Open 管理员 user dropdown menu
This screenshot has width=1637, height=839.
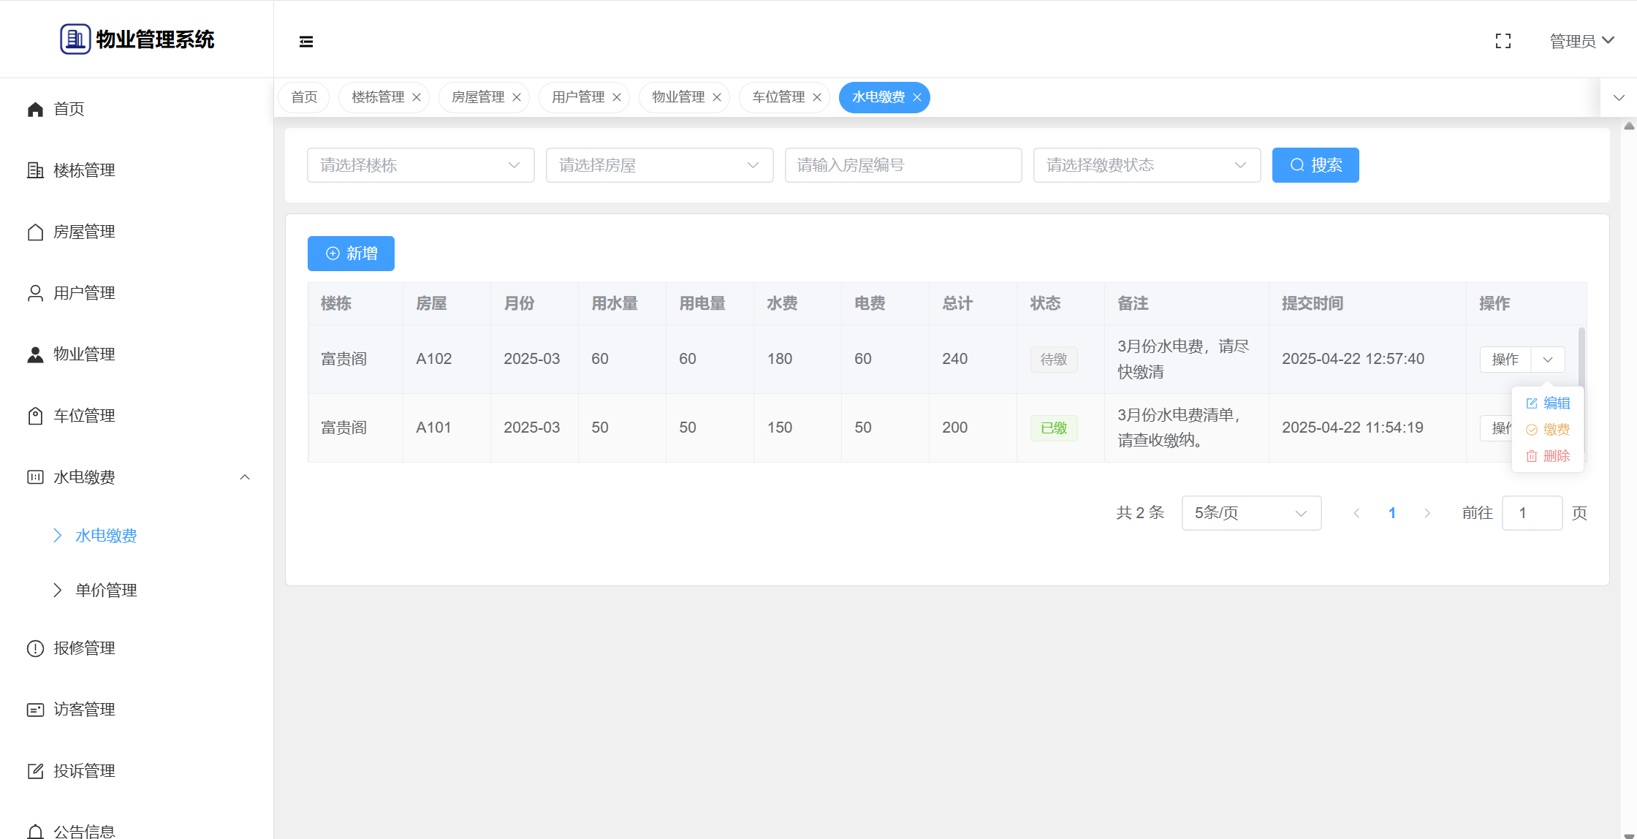[1581, 42]
